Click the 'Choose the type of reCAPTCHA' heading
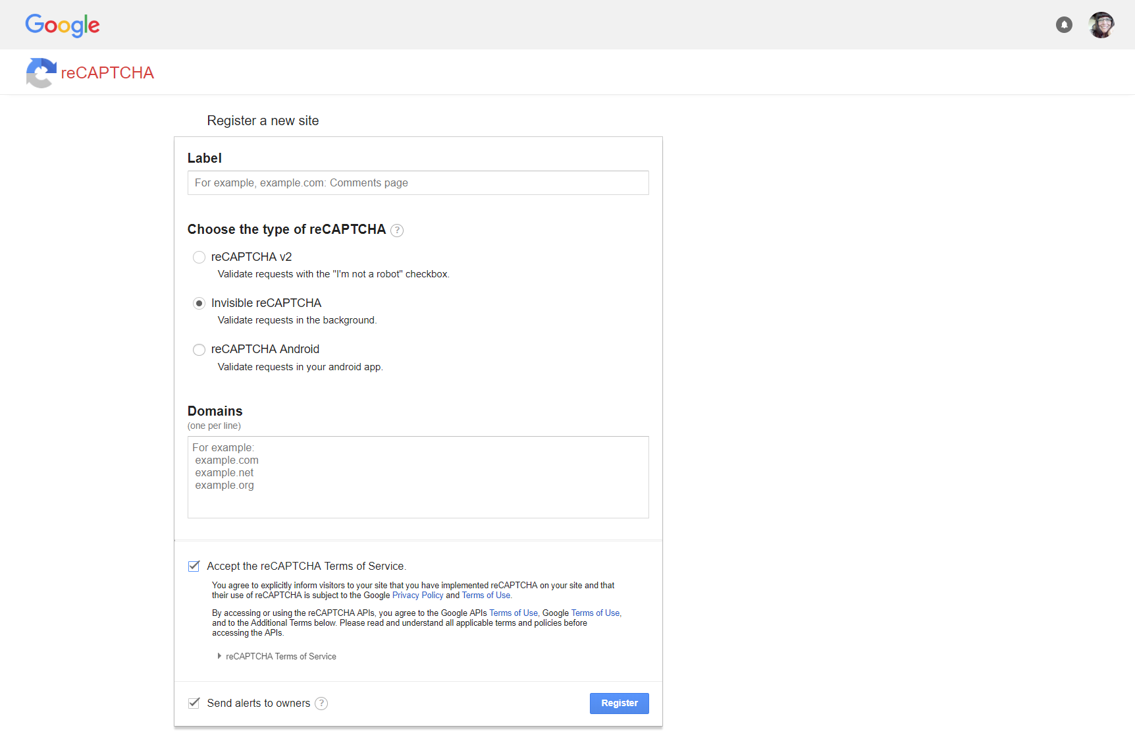1135x747 pixels. (x=286, y=229)
